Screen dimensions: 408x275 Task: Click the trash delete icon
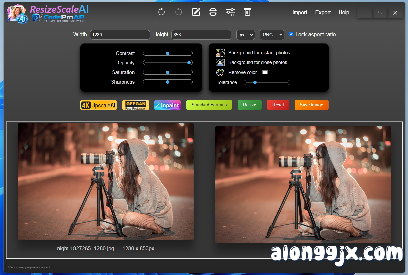[247, 12]
